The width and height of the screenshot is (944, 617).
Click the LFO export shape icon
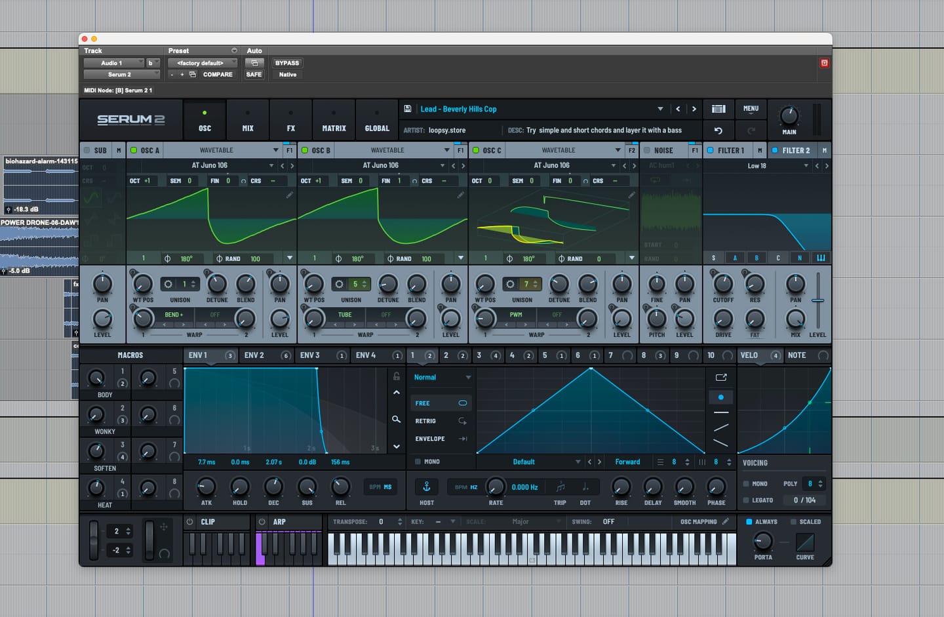point(721,377)
